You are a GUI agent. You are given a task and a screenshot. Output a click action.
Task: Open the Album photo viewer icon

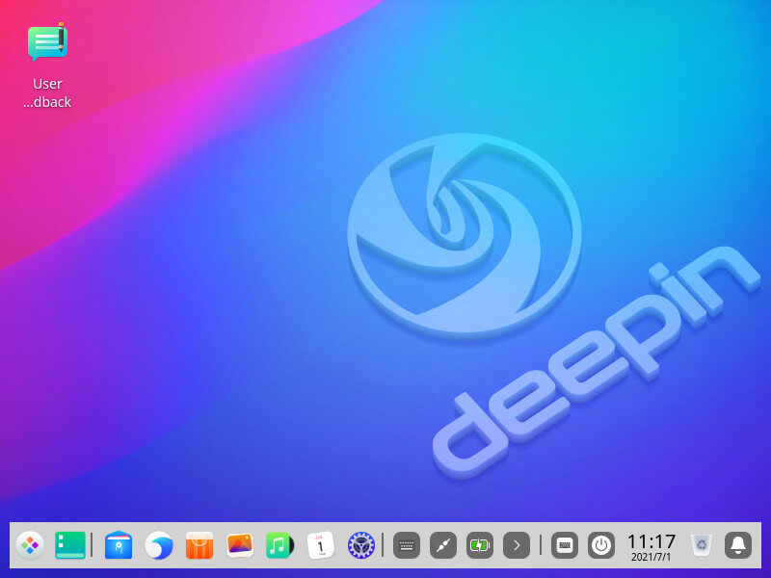tap(240, 545)
